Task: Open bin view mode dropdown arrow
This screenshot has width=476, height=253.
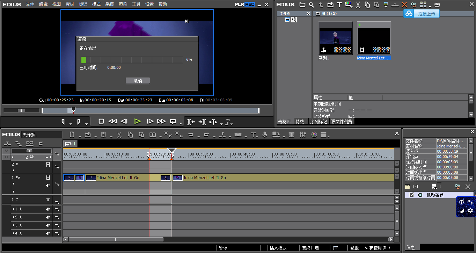Action: pos(430,6)
